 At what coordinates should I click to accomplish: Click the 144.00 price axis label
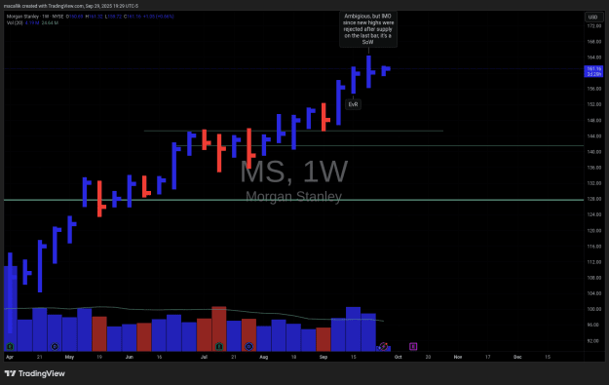click(x=594, y=136)
